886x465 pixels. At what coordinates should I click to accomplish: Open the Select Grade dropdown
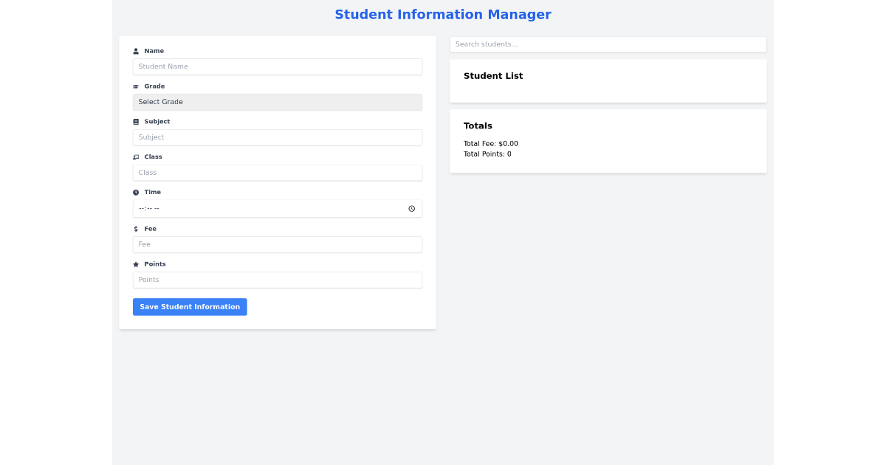pyautogui.click(x=277, y=102)
